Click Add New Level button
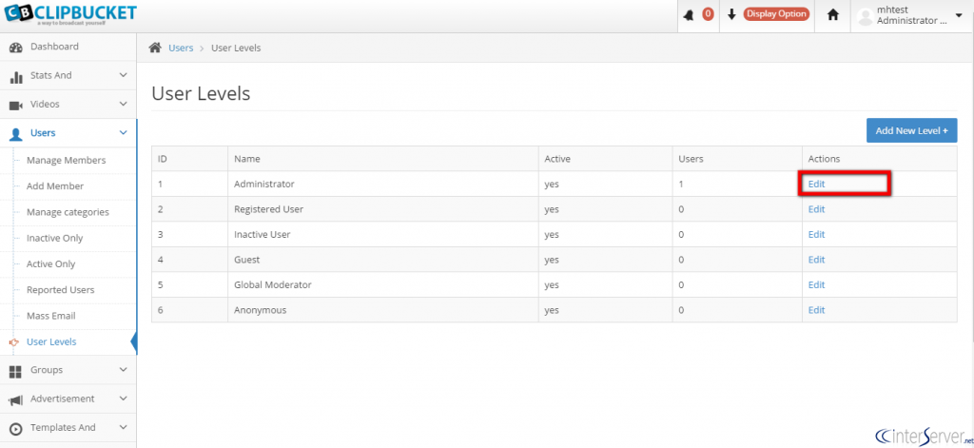This screenshot has width=974, height=448. 911,130
